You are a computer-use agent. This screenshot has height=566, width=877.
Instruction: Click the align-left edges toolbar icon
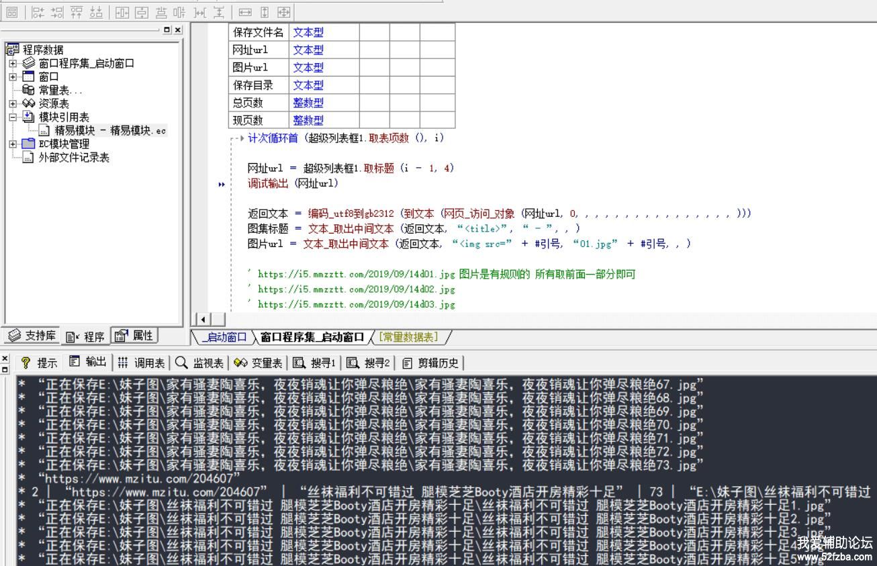tap(38, 11)
